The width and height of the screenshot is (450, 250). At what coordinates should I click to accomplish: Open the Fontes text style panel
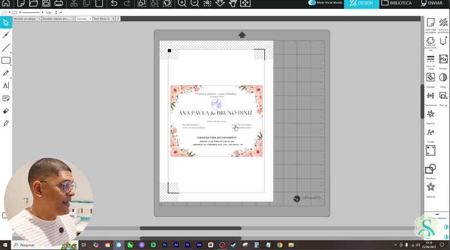[x=430, y=135]
